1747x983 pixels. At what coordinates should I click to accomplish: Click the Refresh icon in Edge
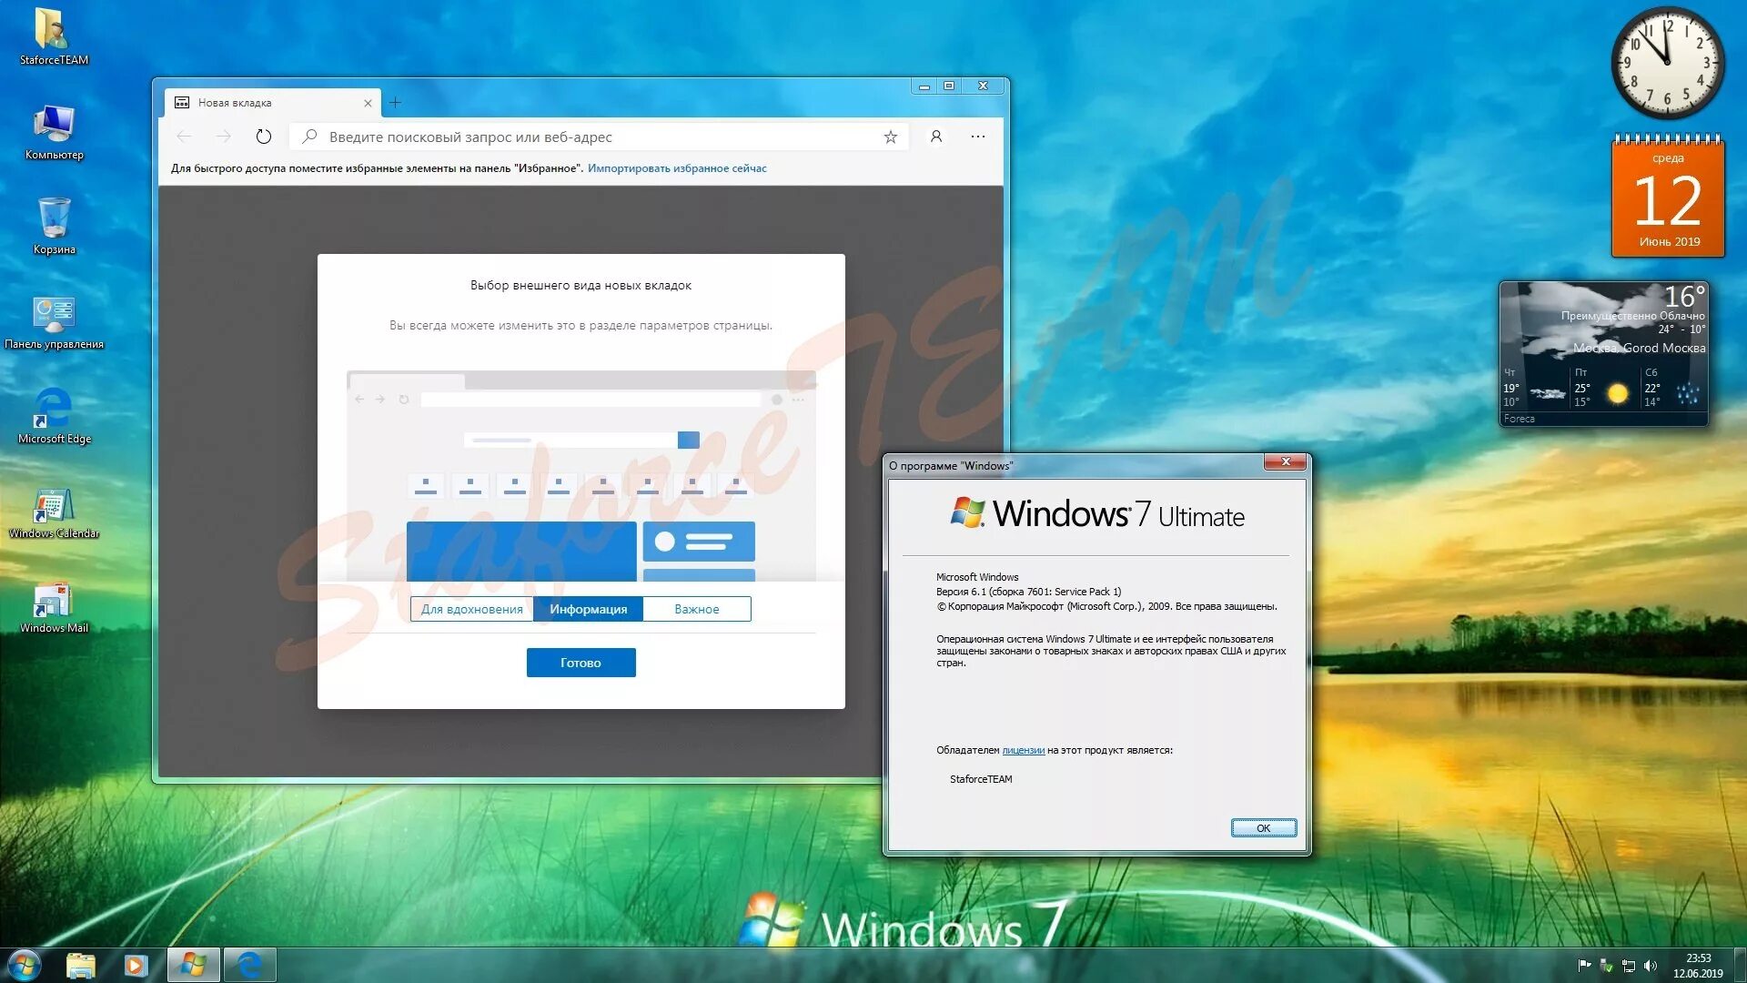tap(263, 137)
